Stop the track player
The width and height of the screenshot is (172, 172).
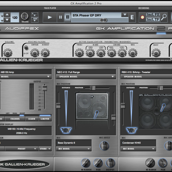[x=68, y=17]
